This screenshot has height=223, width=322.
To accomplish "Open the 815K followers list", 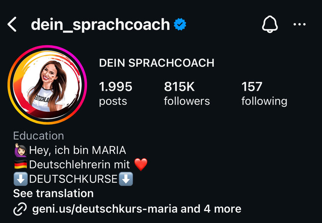I will pyautogui.click(x=187, y=93).
